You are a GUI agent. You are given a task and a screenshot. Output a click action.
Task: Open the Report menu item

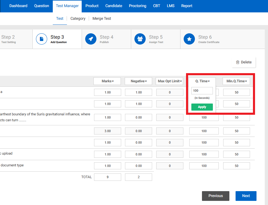tap(187, 6)
